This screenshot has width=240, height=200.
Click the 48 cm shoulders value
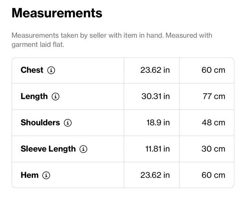pos(213,123)
